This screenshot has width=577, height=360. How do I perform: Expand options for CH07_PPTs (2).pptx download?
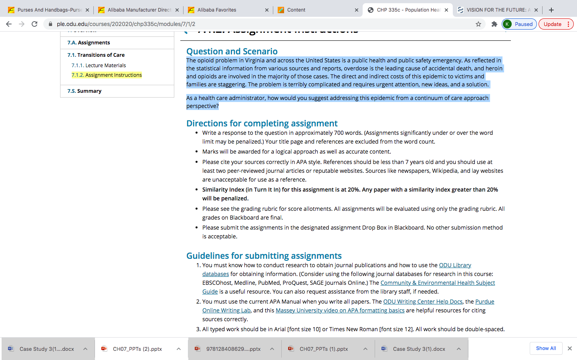point(179,349)
